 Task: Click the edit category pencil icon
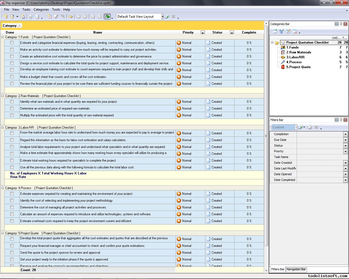288,32
